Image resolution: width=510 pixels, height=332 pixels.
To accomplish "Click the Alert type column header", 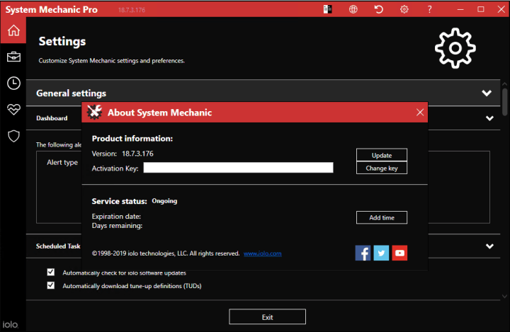I will (62, 162).
